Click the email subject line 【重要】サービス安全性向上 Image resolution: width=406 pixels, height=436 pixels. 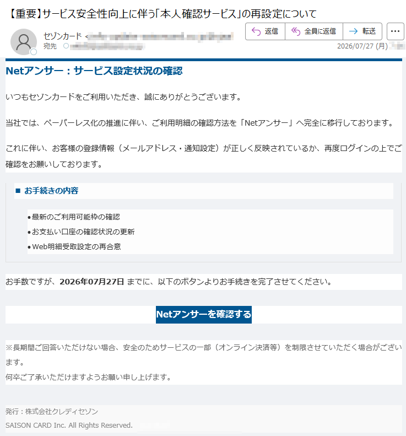(x=163, y=14)
